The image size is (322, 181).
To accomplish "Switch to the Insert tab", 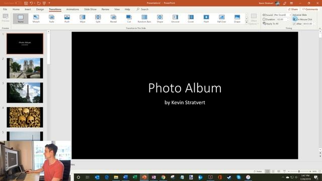I will pyautogui.click(x=28, y=10).
